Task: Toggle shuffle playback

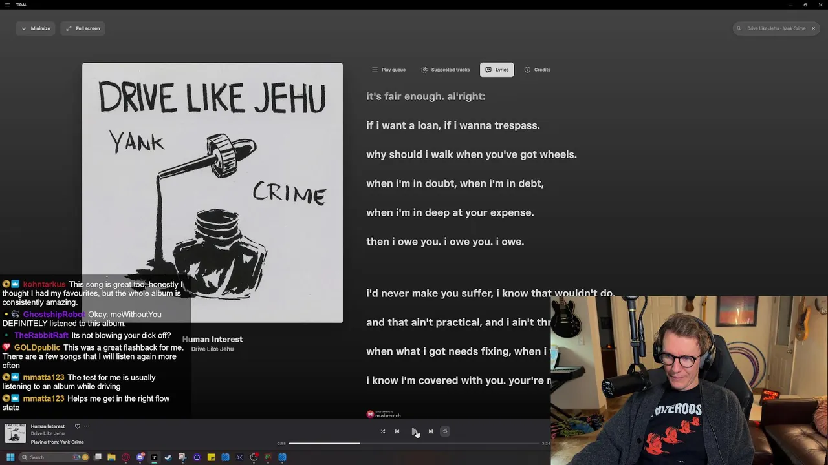Action: coord(382,431)
